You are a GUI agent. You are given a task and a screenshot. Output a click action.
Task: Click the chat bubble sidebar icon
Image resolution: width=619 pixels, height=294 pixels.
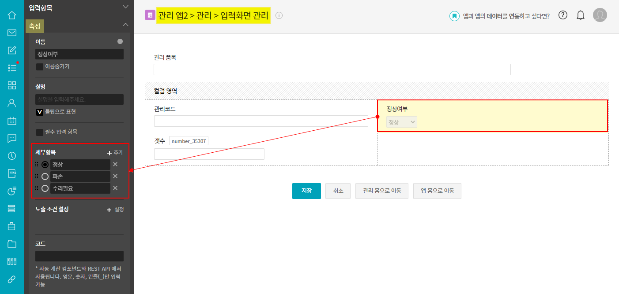12,138
